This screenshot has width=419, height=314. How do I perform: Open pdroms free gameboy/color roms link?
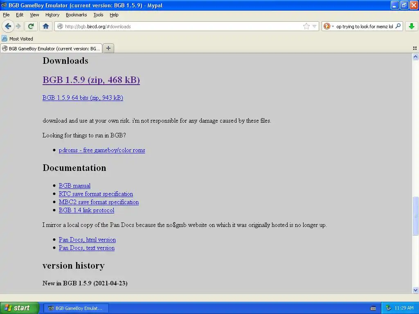(x=102, y=150)
